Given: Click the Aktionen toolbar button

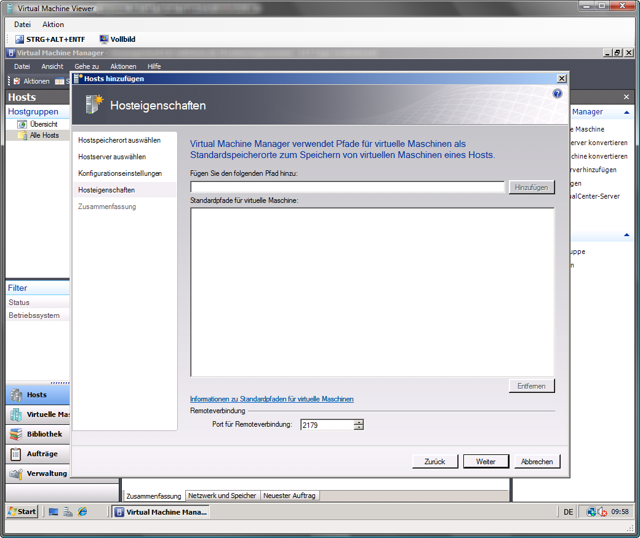Looking at the screenshot, I should click(31, 81).
